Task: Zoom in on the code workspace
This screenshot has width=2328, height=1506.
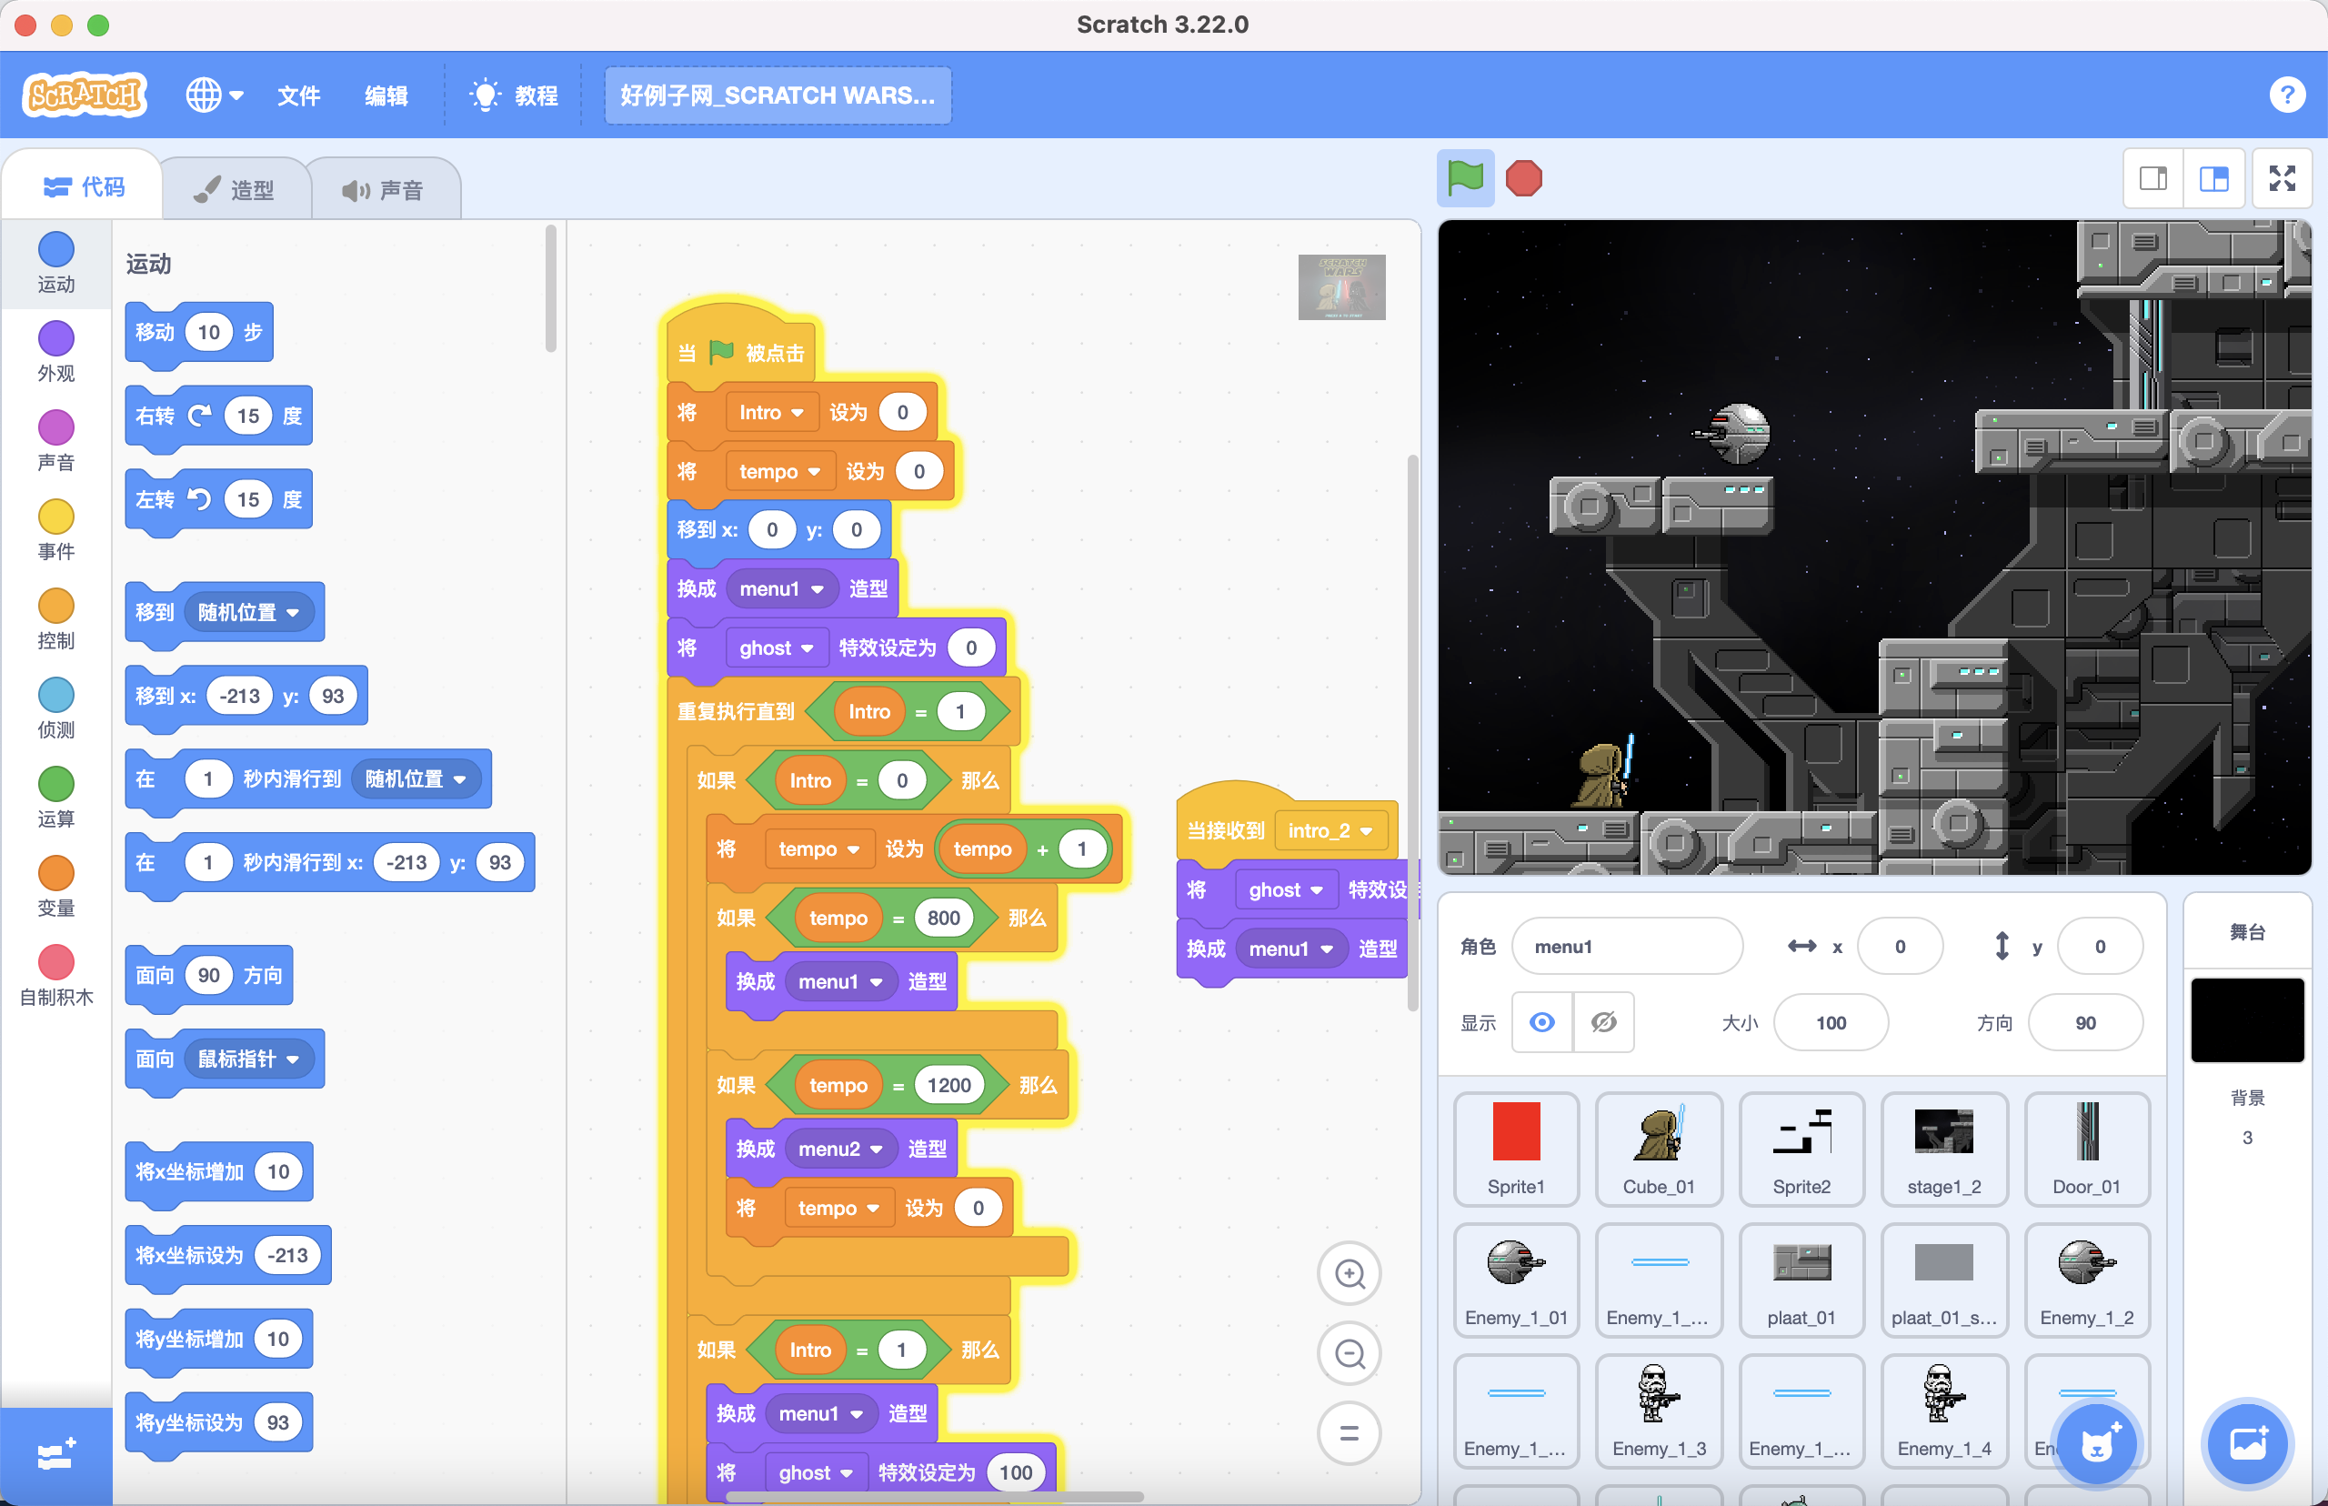Action: tap(1350, 1273)
